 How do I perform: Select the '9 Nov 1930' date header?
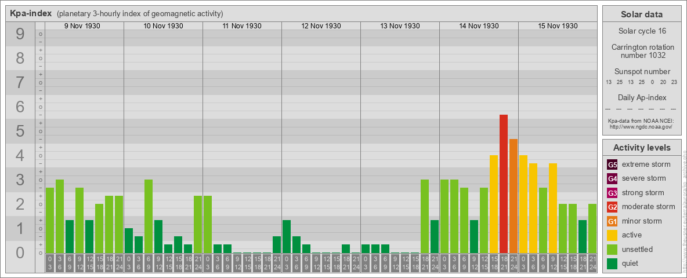click(x=82, y=26)
